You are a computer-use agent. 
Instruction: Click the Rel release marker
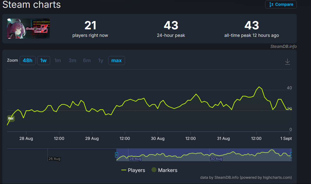click(11, 118)
